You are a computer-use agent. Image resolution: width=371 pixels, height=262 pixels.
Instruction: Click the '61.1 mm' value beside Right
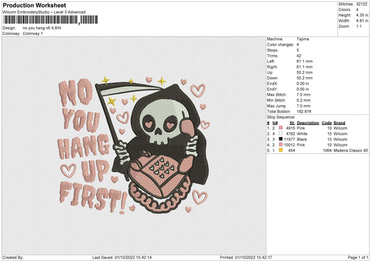coord(304,67)
